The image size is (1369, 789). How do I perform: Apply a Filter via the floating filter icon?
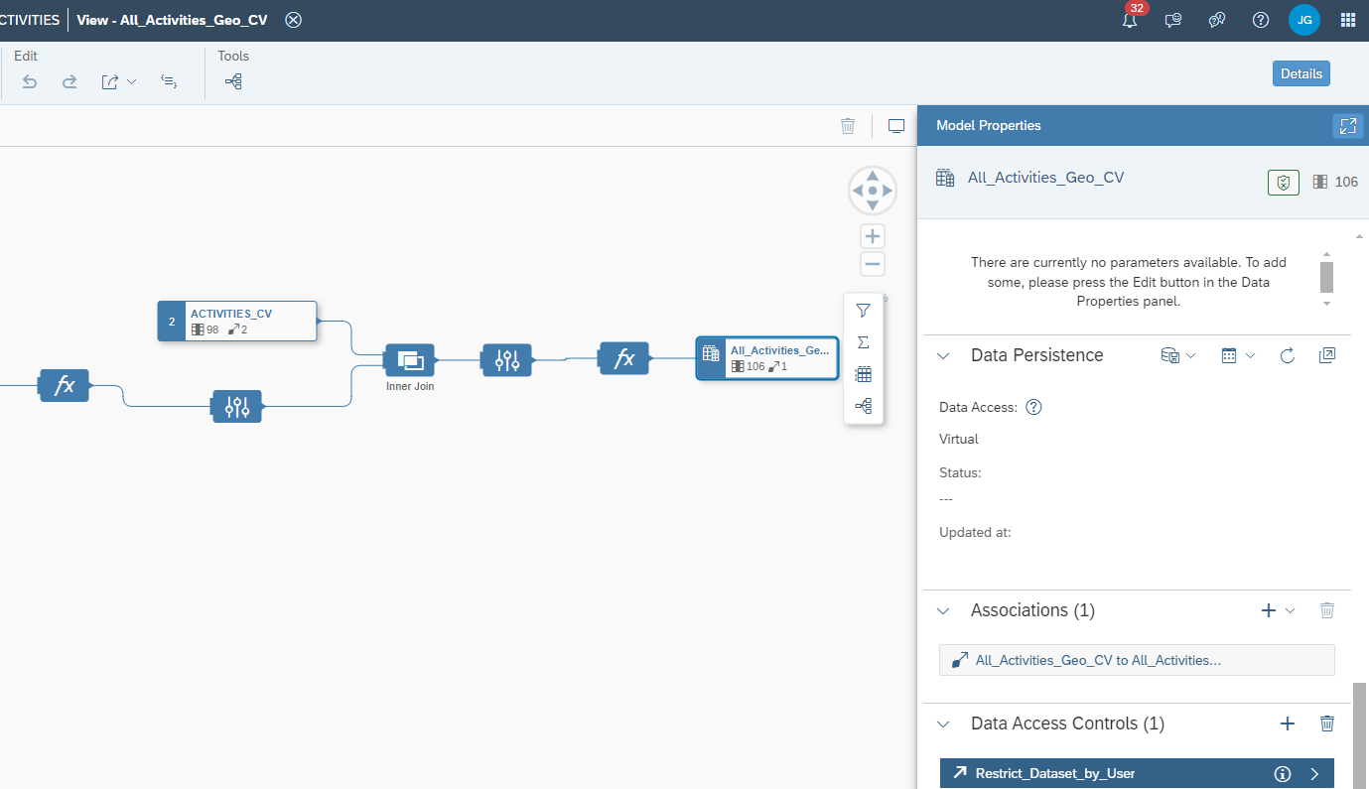coord(863,310)
